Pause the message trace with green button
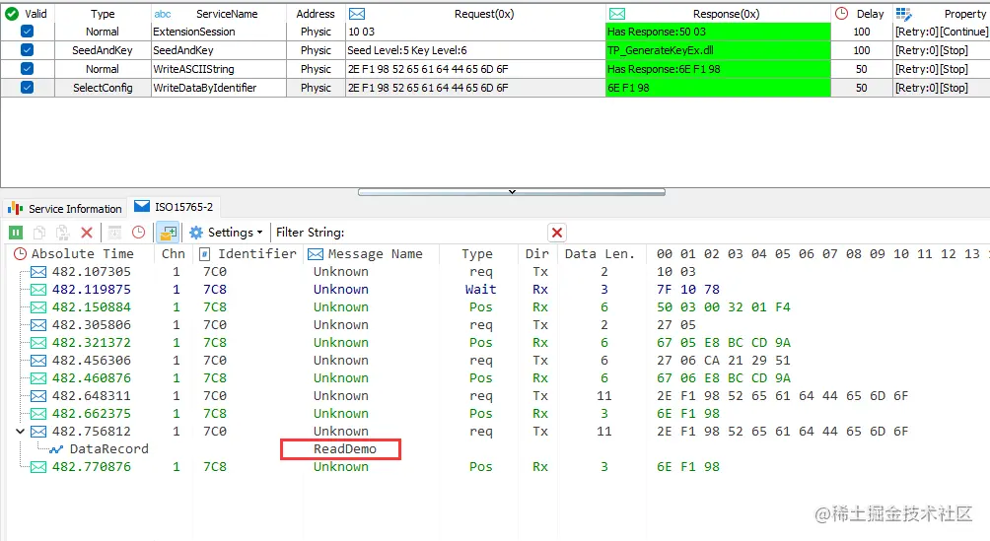This screenshot has height=541, width=990. tap(16, 233)
